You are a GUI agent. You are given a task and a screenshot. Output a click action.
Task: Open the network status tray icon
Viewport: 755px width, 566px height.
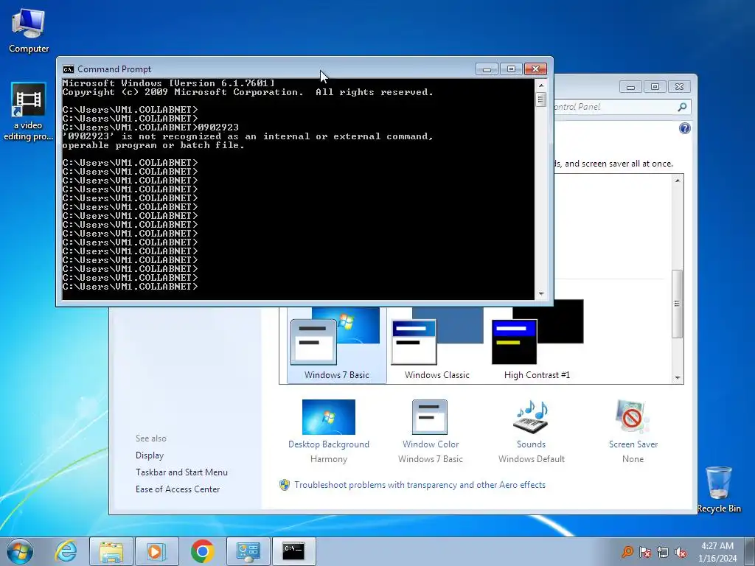[663, 552]
